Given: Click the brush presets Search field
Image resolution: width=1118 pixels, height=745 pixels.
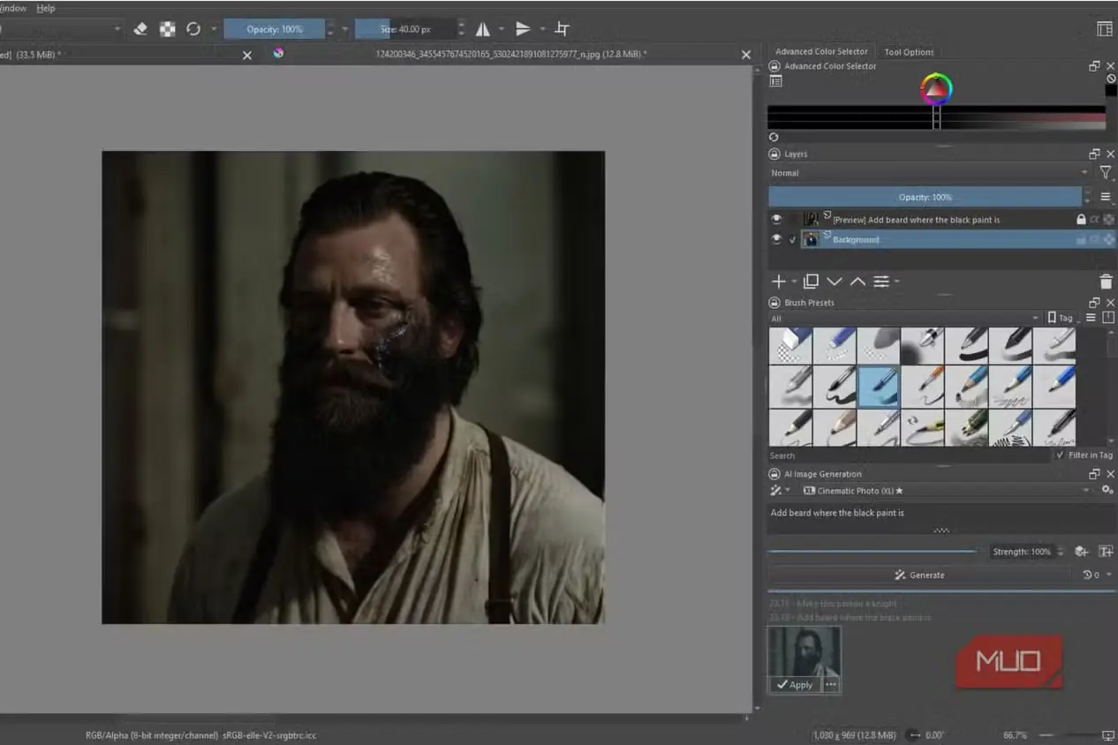Looking at the screenshot, I should (910, 455).
